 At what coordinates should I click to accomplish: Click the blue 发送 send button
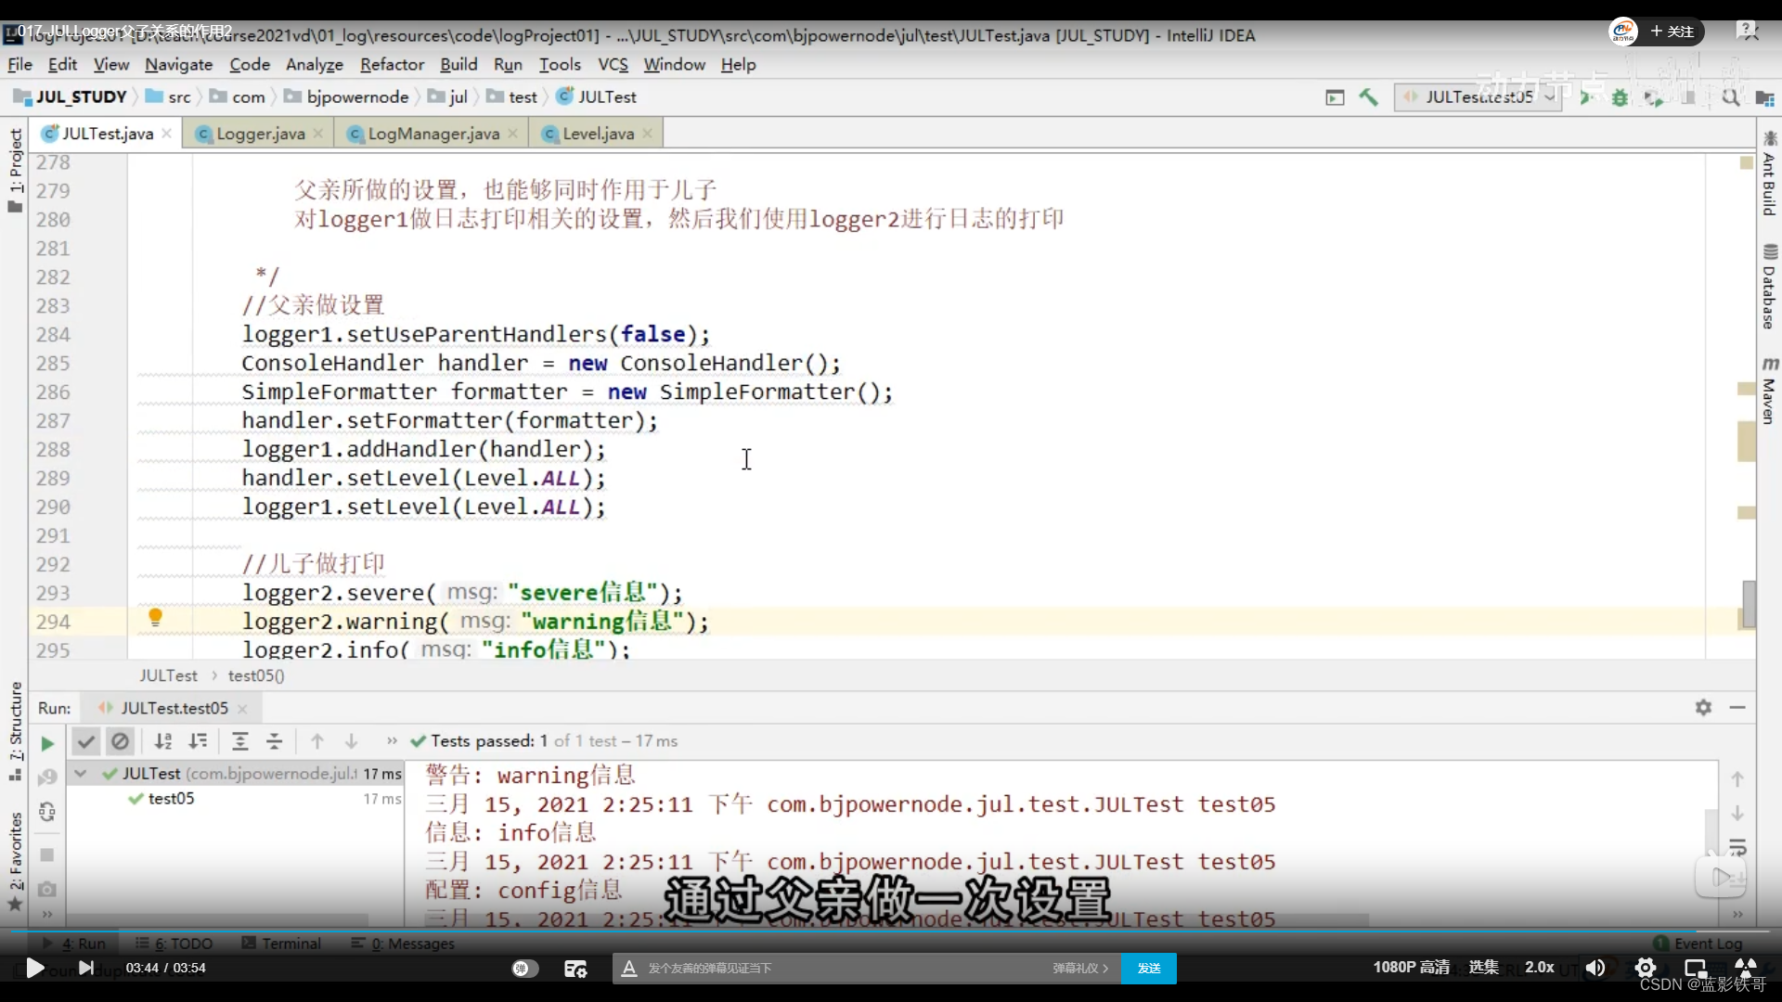click(1149, 968)
